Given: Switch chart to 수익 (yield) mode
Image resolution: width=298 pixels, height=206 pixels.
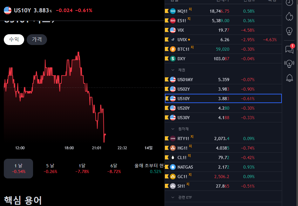Looking at the screenshot, I should pos(14,40).
